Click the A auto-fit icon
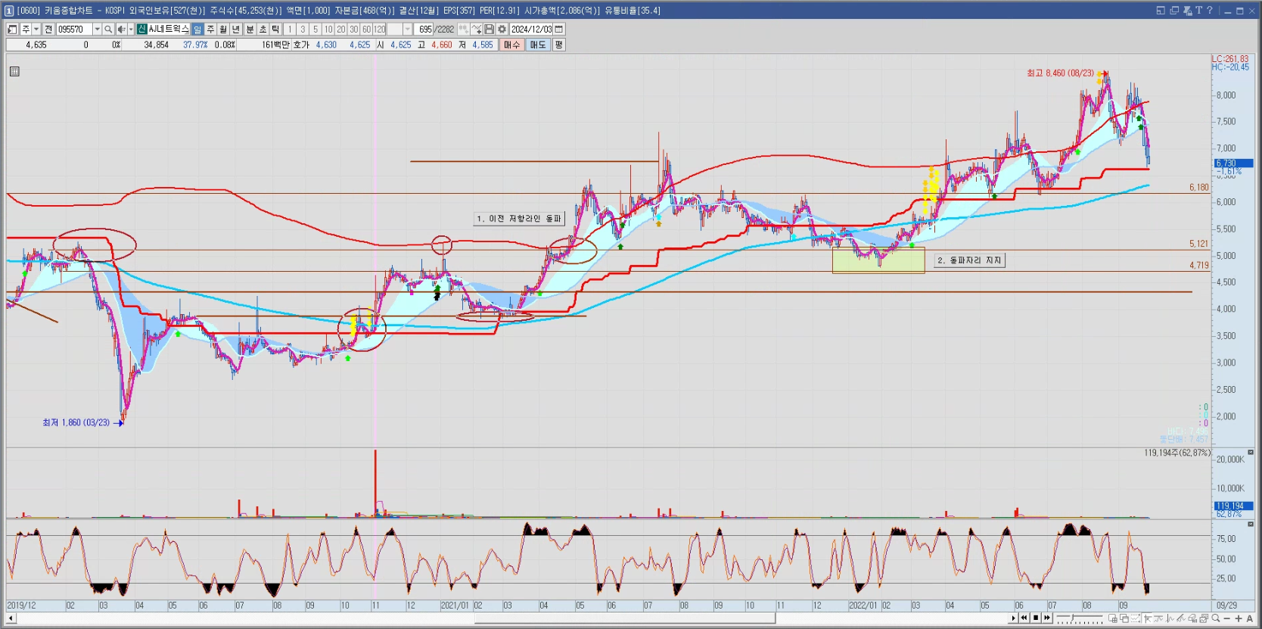The height and width of the screenshot is (629, 1262). [1250, 618]
